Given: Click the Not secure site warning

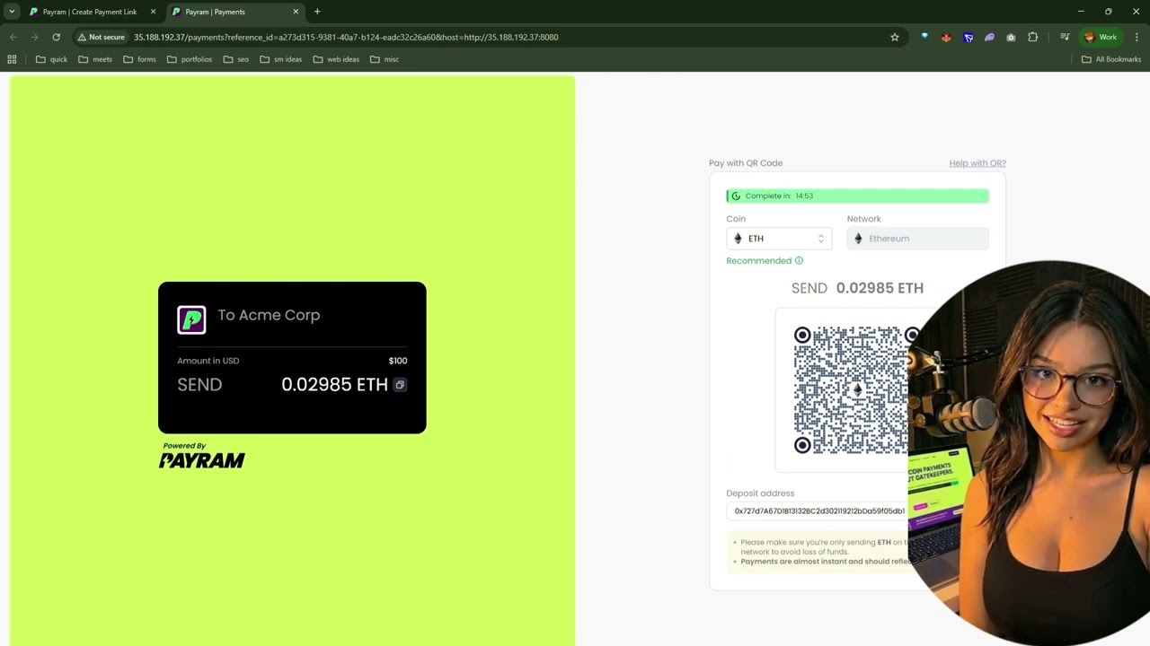Looking at the screenshot, I should pos(101,38).
